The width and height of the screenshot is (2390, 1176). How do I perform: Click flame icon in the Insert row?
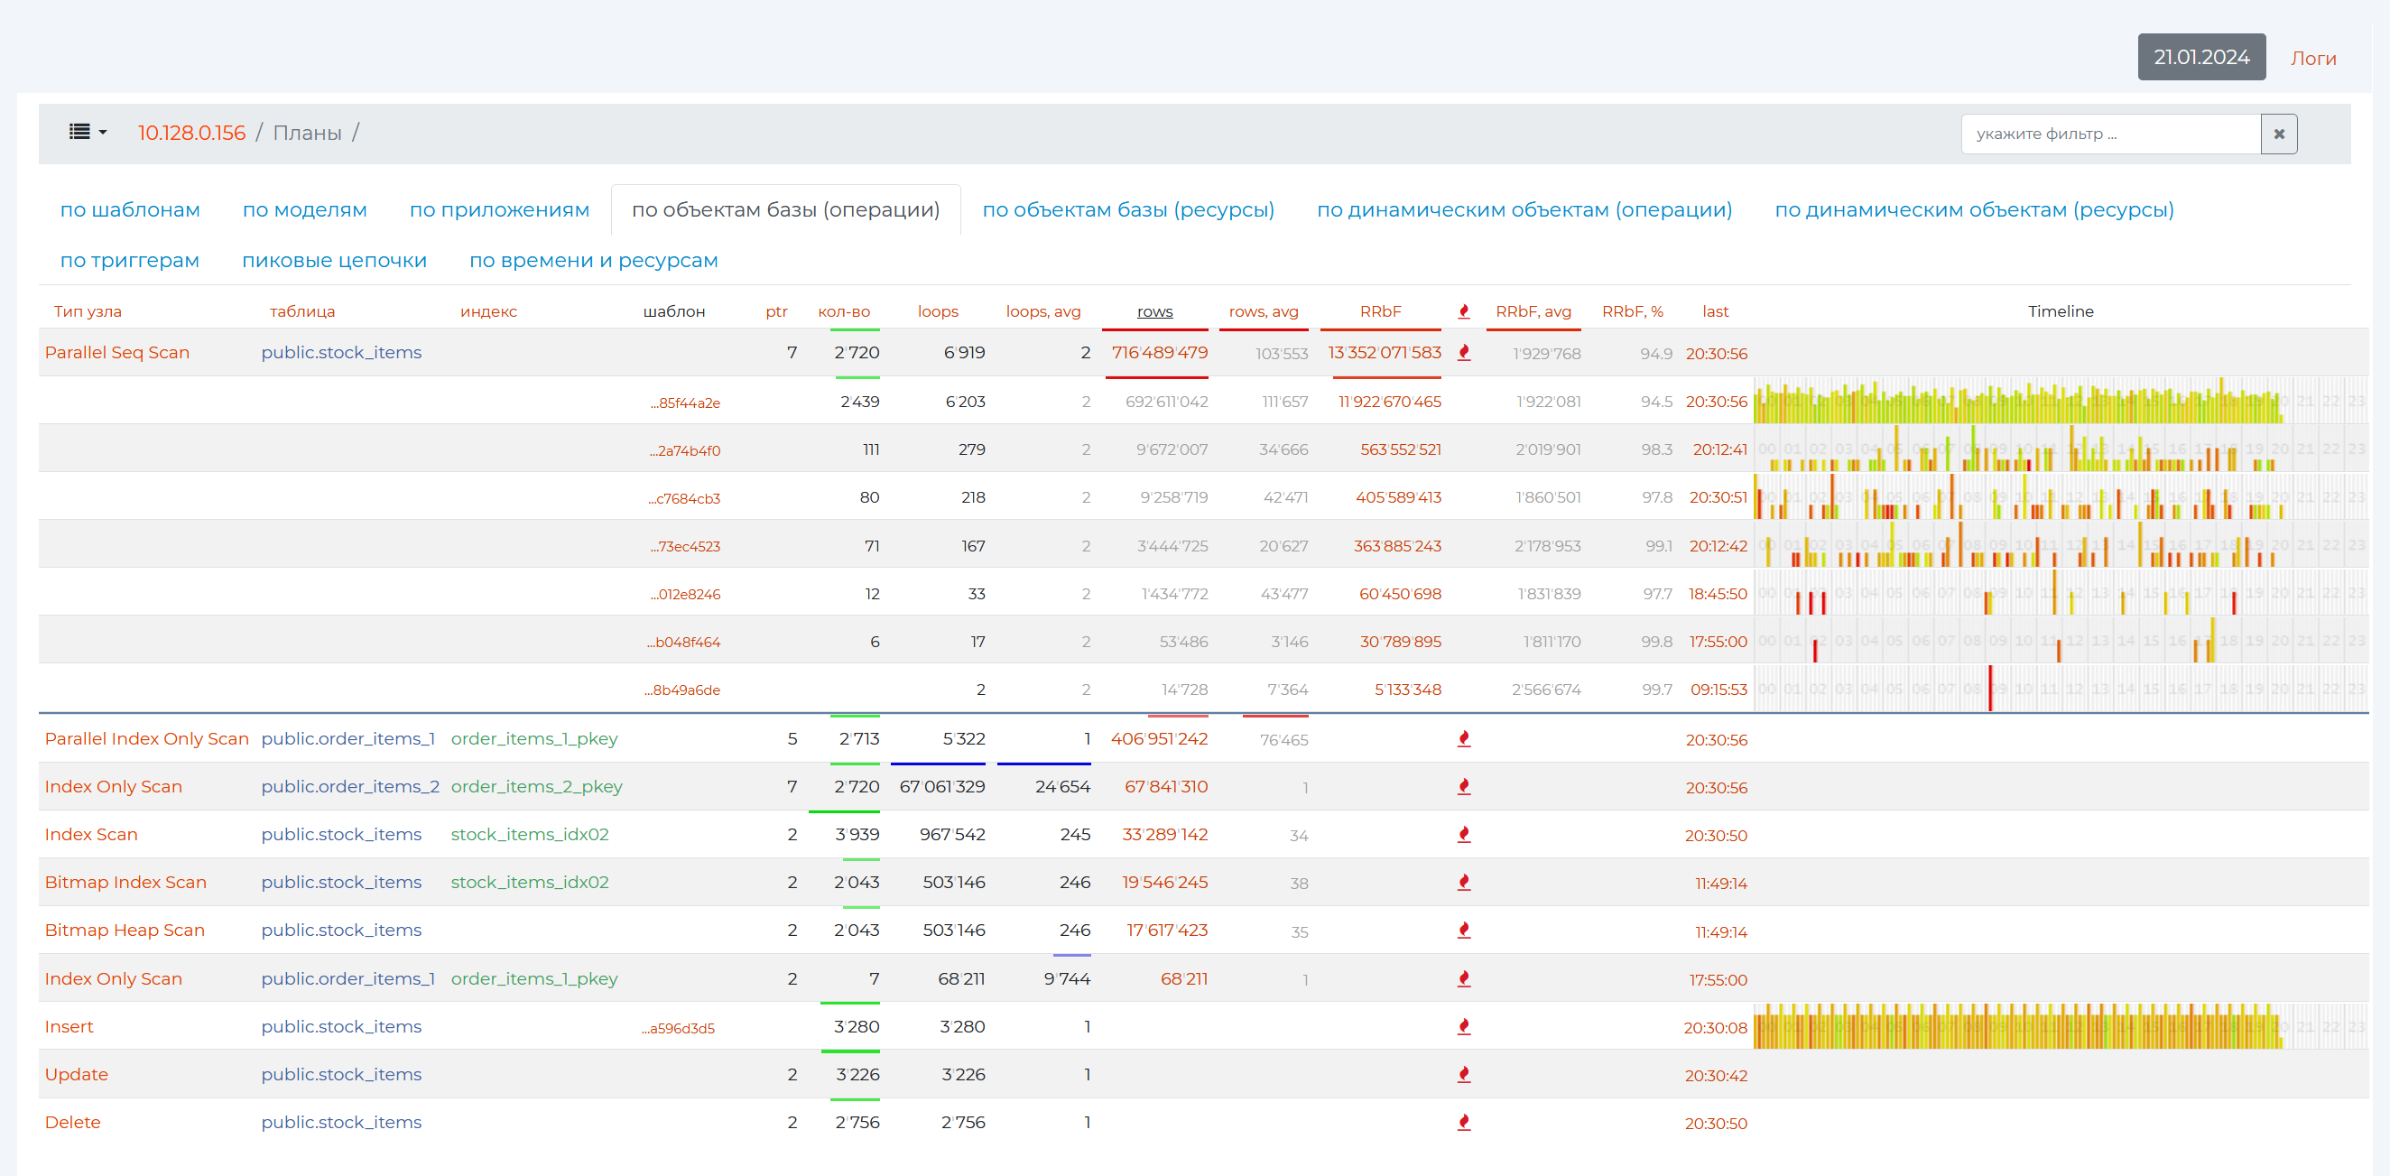click(x=1463, y=1027)
